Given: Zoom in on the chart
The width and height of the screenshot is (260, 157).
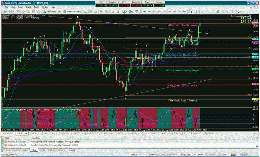Looking at the screenshot, I should point(102,12).
